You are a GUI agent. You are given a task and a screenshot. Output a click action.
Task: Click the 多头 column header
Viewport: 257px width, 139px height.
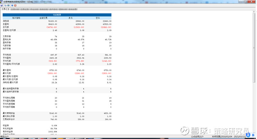click(71, 18)
